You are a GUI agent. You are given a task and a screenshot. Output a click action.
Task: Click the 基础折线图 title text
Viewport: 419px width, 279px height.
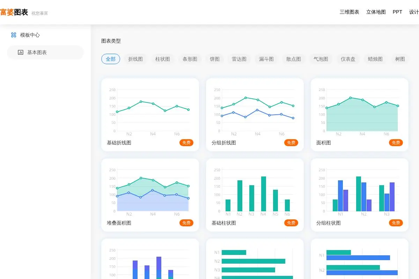[119, 143]
